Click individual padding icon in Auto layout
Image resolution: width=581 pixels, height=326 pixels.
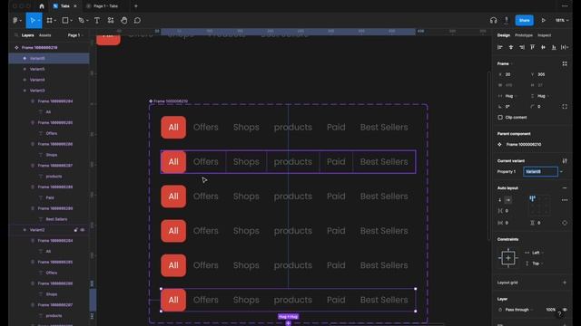pos(565,223)
